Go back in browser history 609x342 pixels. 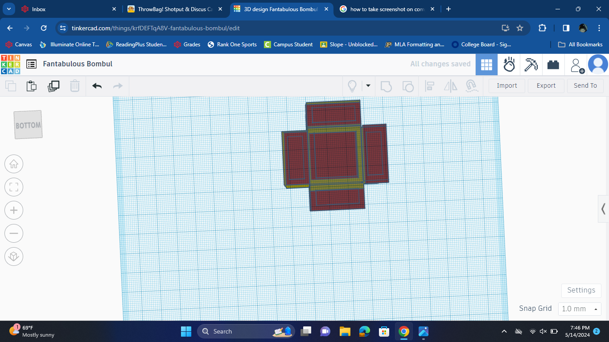[10, 28]
